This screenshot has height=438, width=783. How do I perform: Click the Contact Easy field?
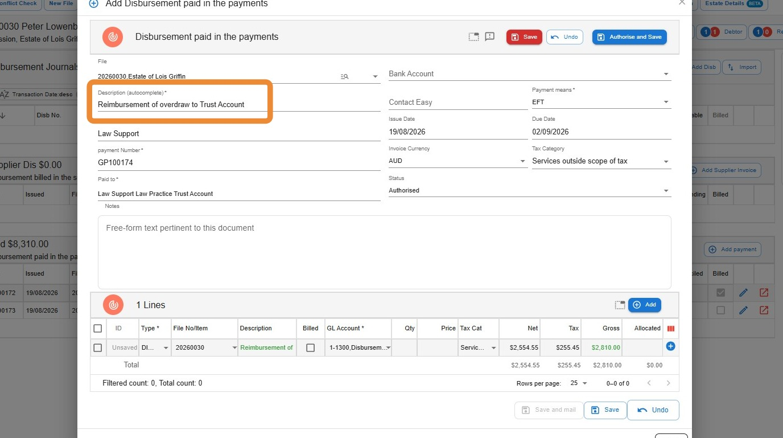coord(458,103)
